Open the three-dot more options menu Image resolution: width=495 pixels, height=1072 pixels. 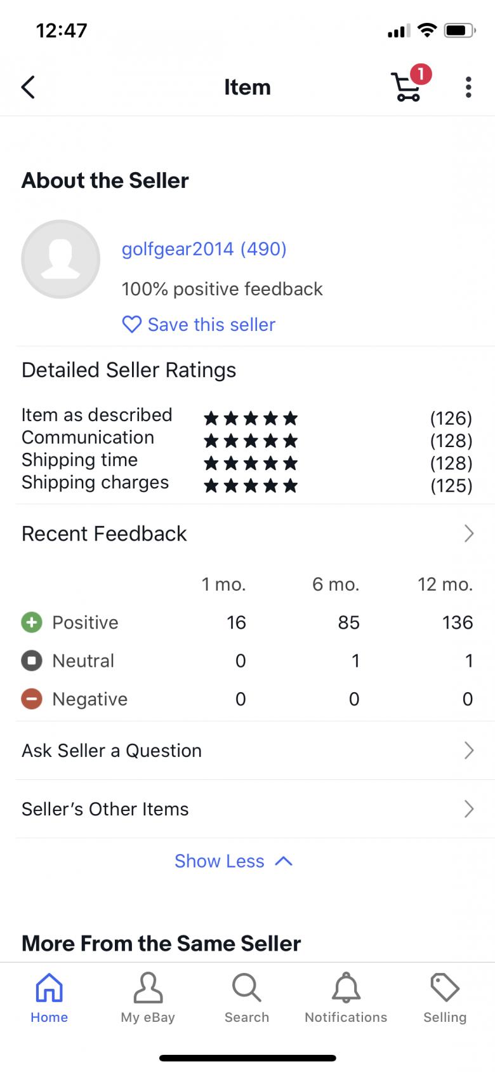[468, 87]
